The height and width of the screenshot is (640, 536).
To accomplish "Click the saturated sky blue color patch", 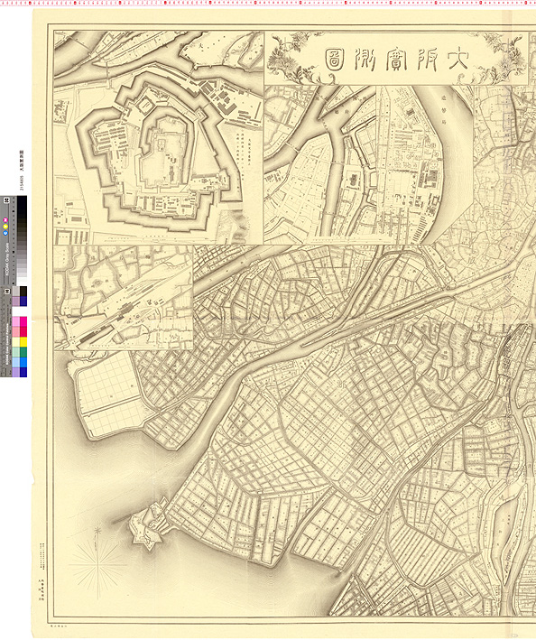I will click(x=23, y=362).
